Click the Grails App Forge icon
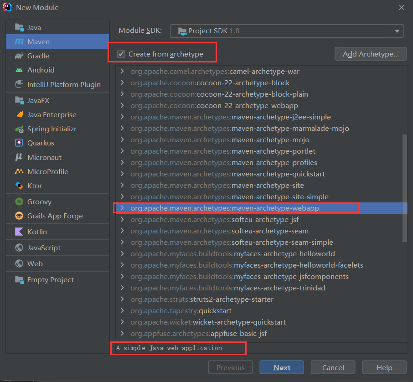This screenshot has width=413, height=382. click(x=19, y=216)
